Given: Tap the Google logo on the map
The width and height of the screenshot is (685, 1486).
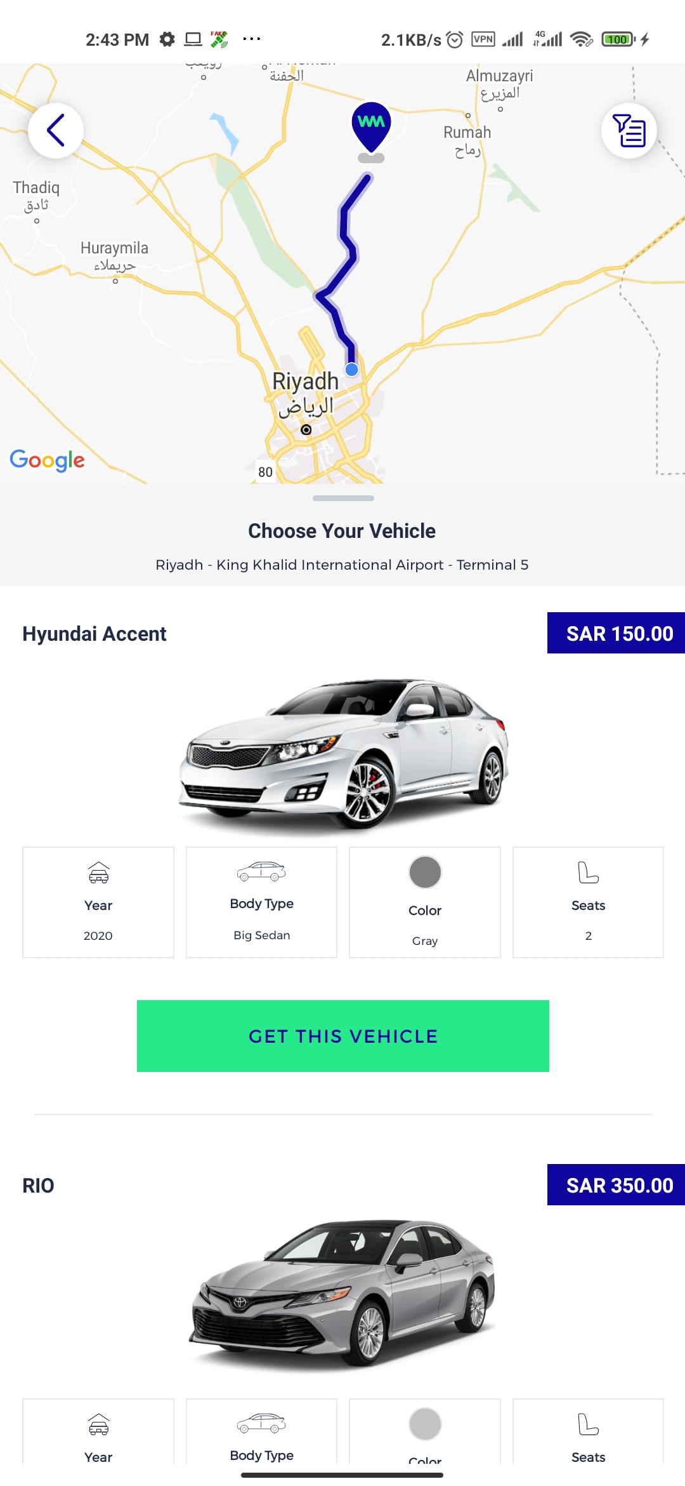Looking at the screenshot, I should [47, 460].
